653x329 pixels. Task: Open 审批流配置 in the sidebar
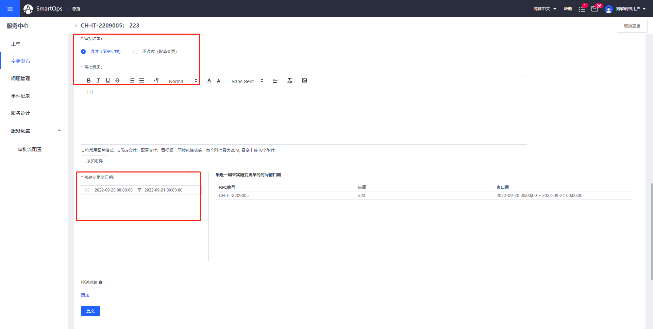click(x=30, y=149)
